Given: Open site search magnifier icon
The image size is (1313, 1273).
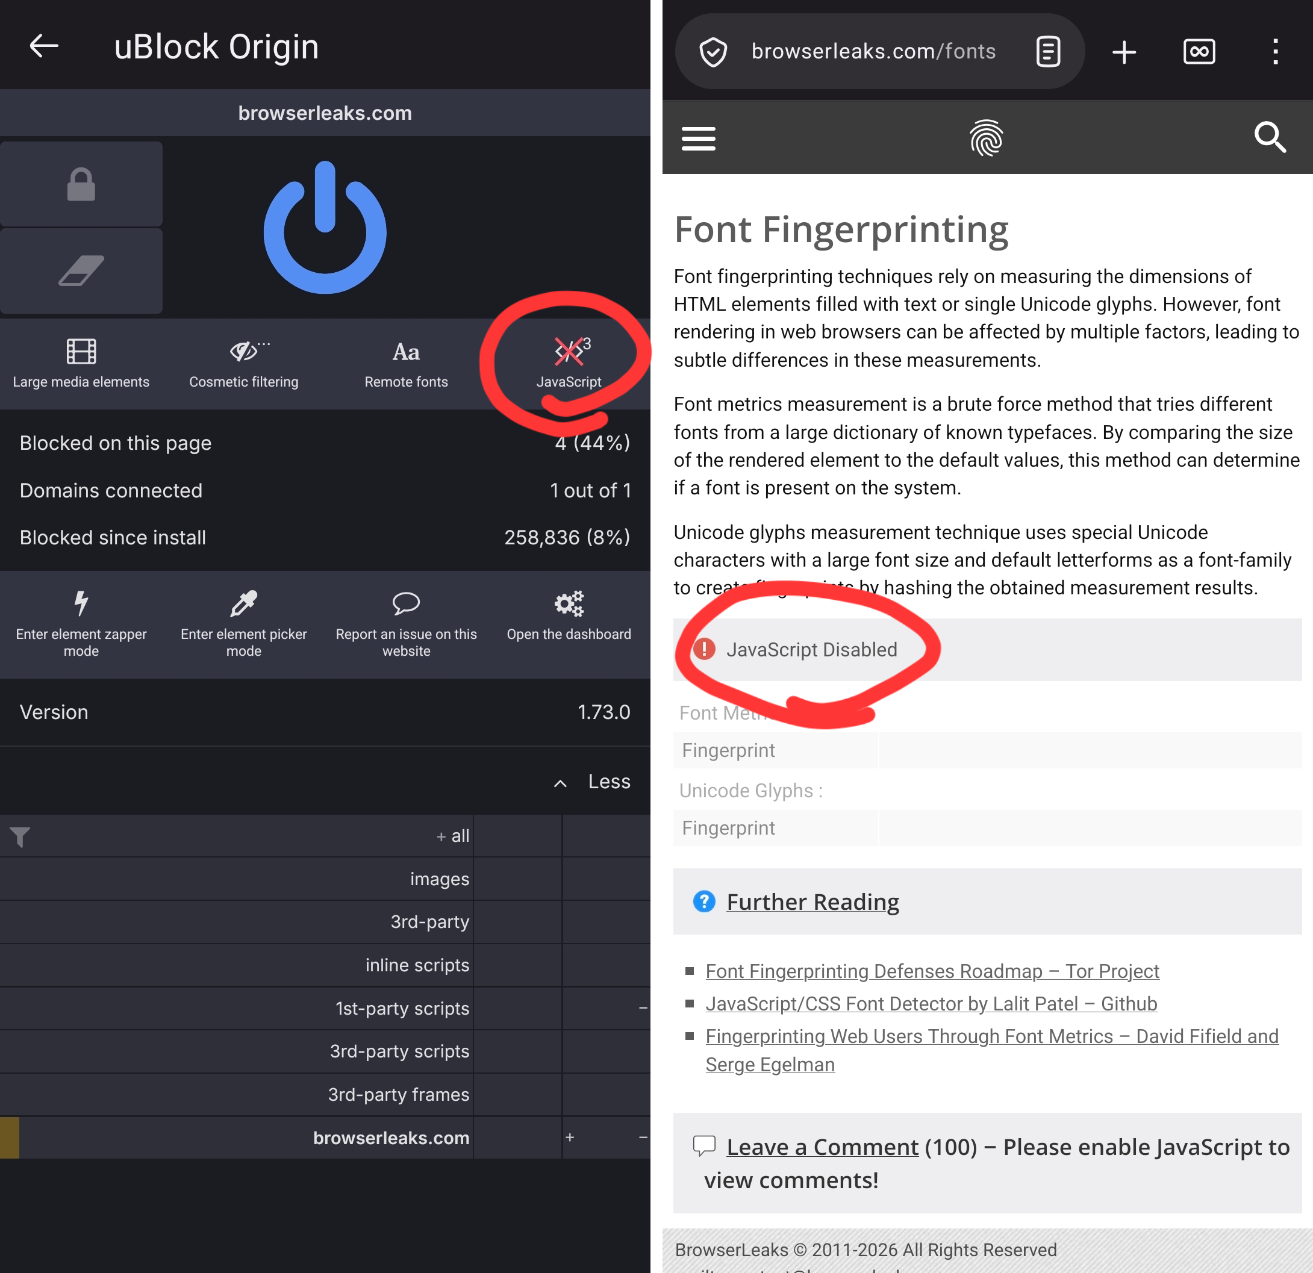Looking at the screenshot, I should pyautogui.click(x=1270, y=137).
